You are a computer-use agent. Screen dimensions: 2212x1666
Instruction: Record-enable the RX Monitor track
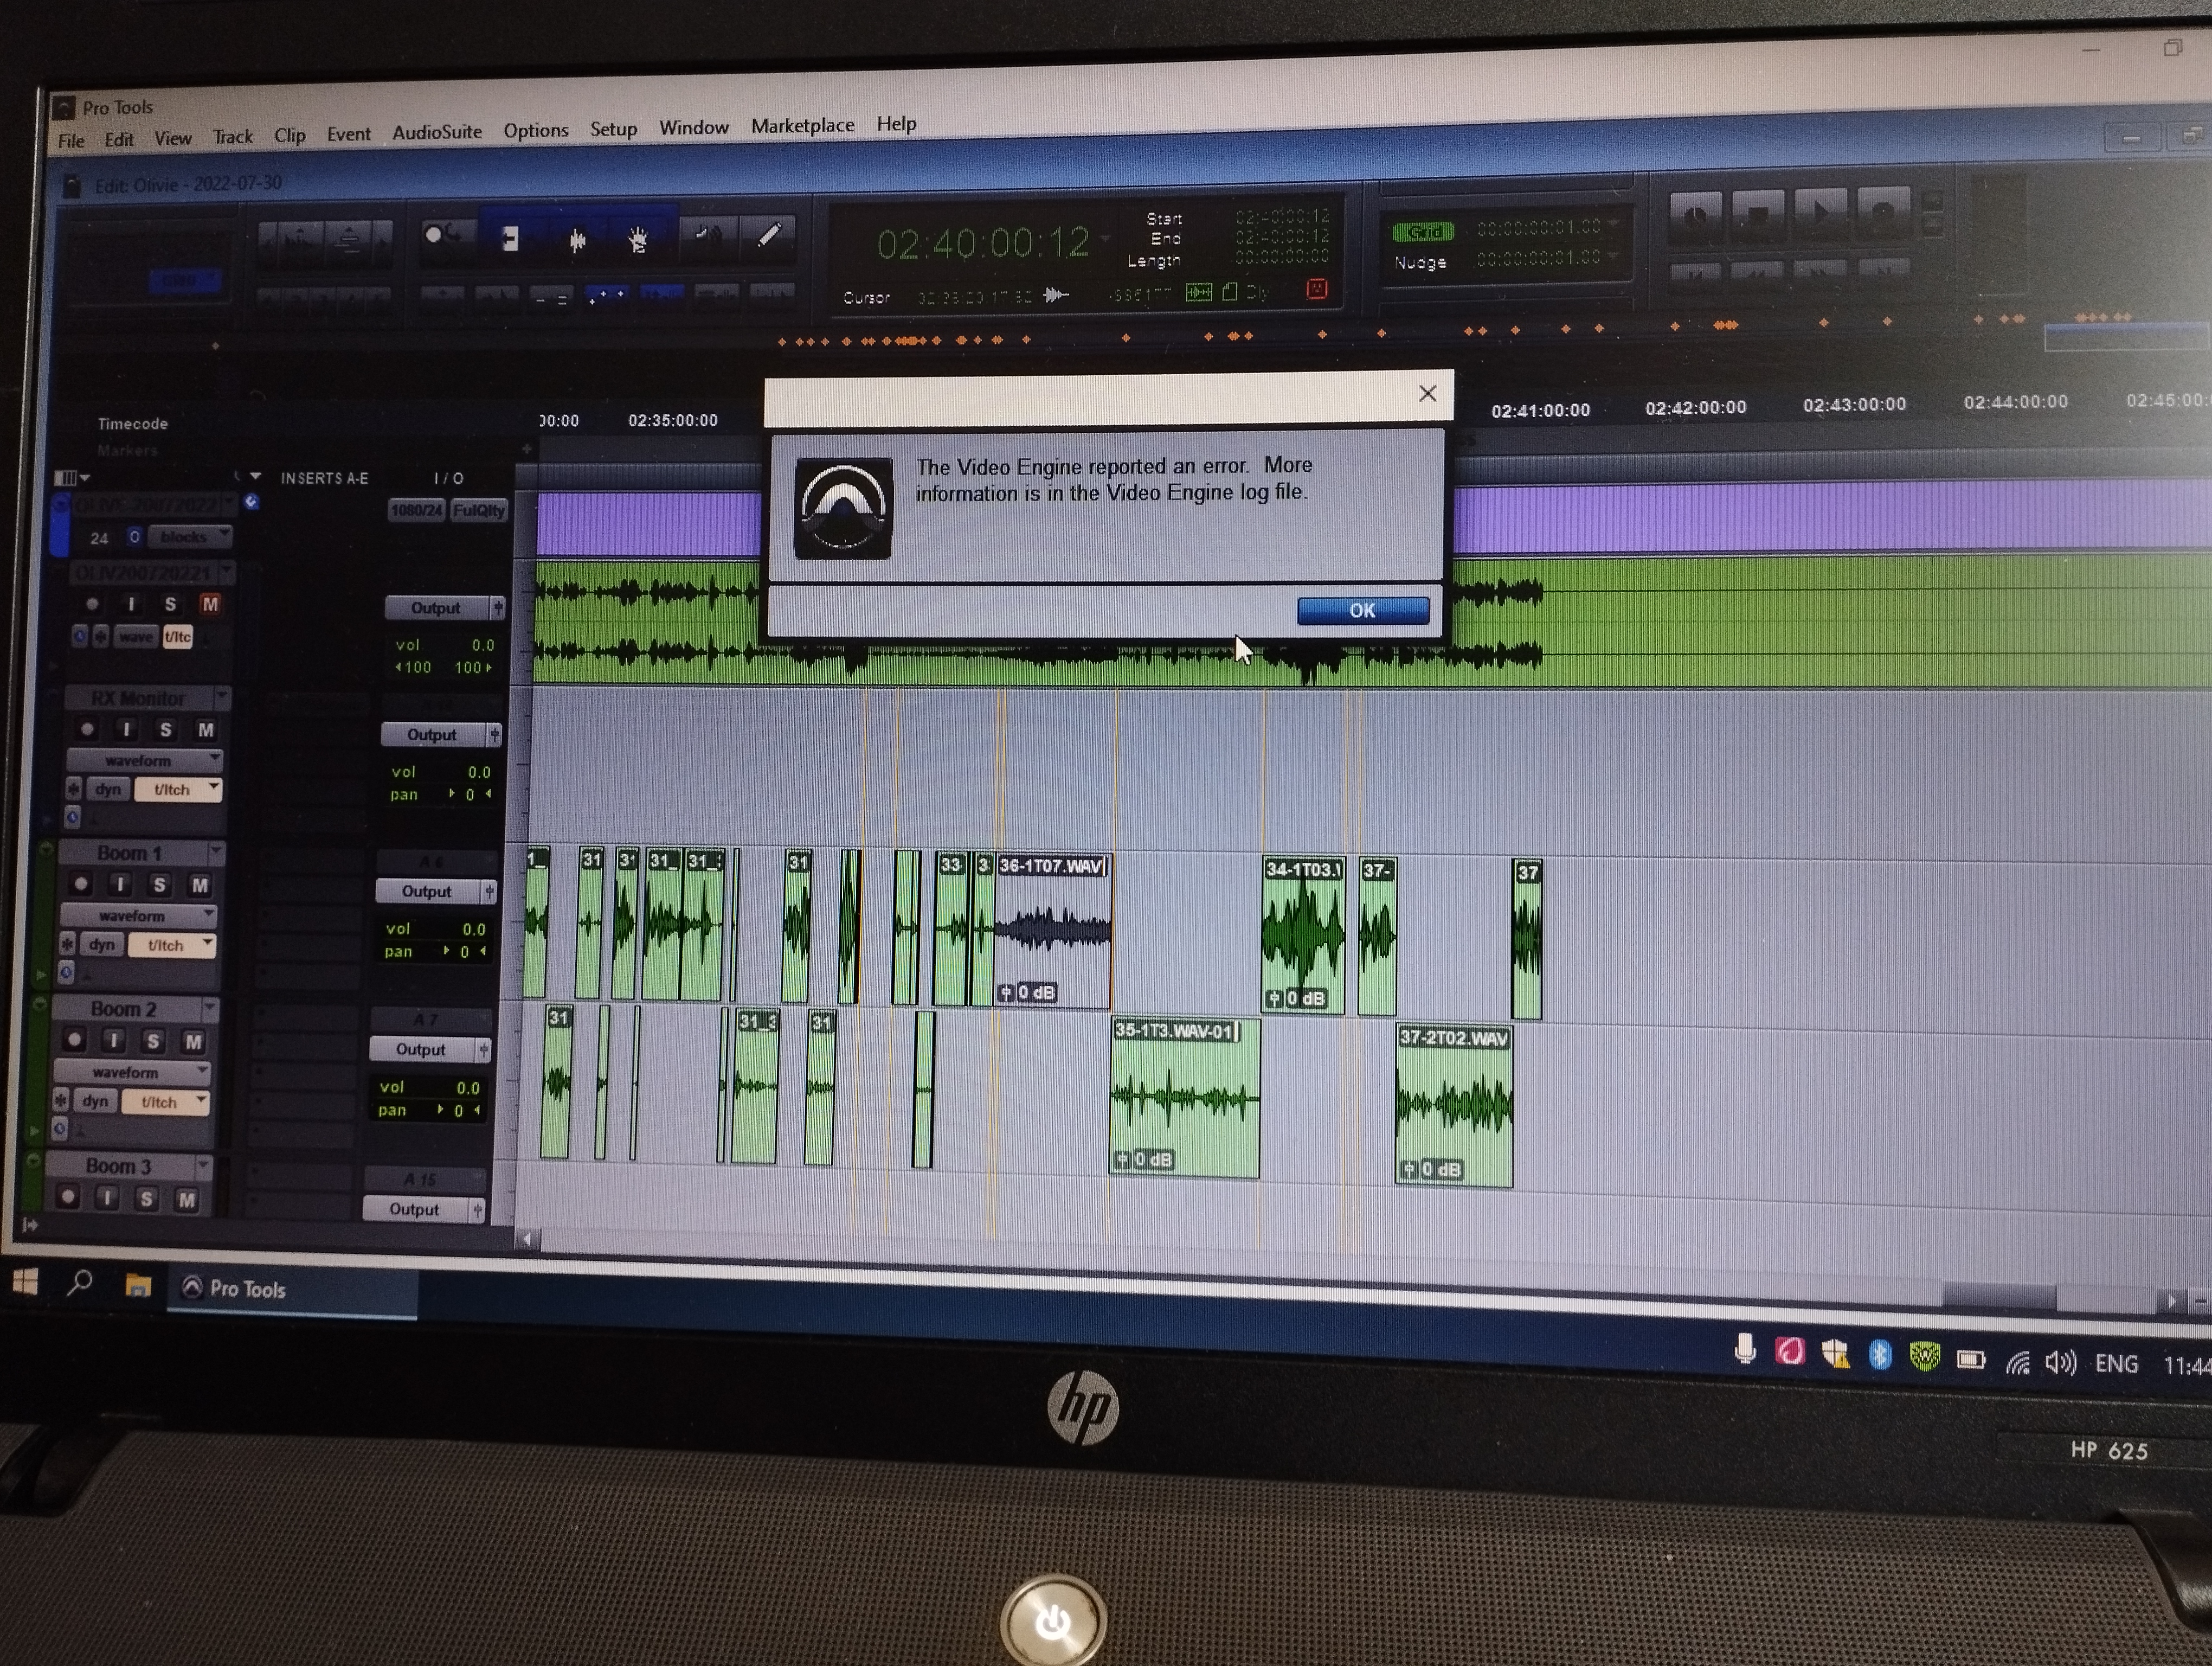click(88, 729)
